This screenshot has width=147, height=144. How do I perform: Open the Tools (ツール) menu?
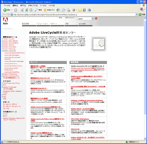click(x=43, y=5)
